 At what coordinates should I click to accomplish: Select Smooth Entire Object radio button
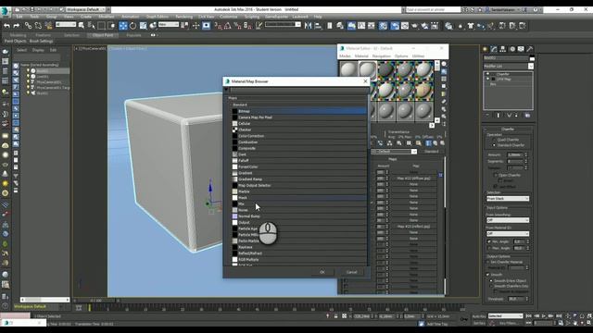[x=491, y=281]
